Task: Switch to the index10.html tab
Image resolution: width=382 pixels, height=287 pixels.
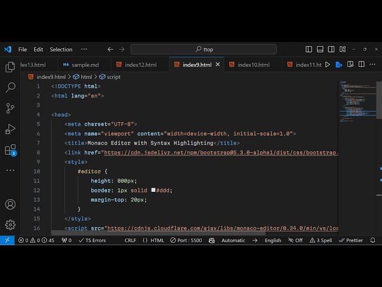Action: click(x=253, y=65)
